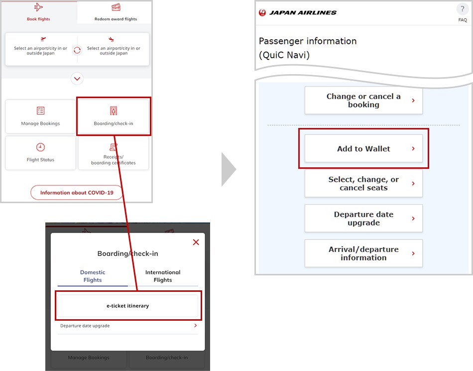Open the FAQ help icon
This screenshot has height=371, width=473.
[462, 8]
